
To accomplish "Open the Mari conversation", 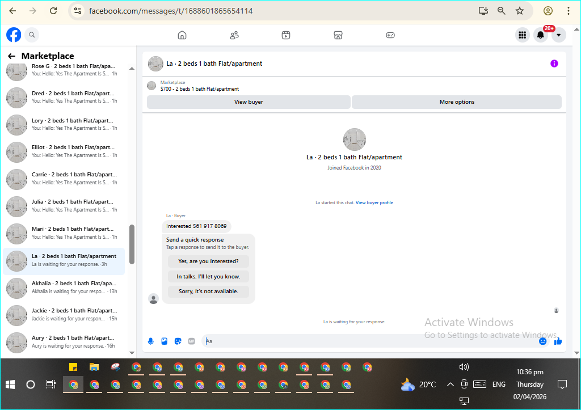I will tap(64, 233).
